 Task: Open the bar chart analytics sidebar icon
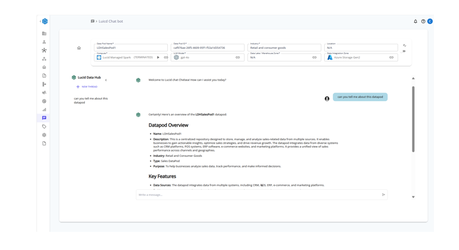44,110
